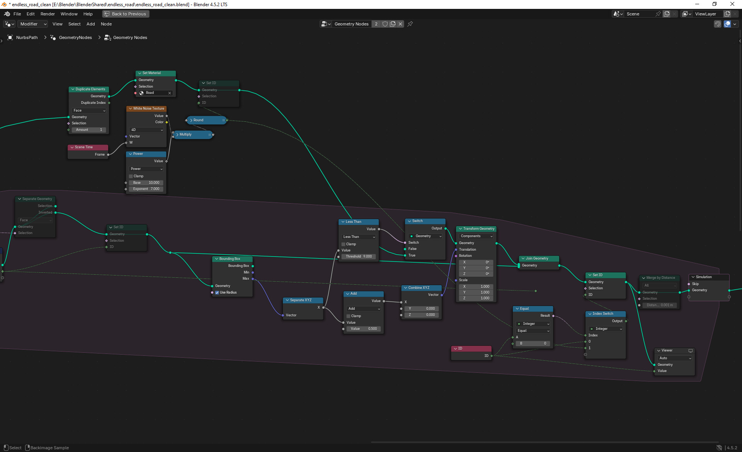Click the new scene icon
This screenshot has width=742, height=452.
point(667,14)
